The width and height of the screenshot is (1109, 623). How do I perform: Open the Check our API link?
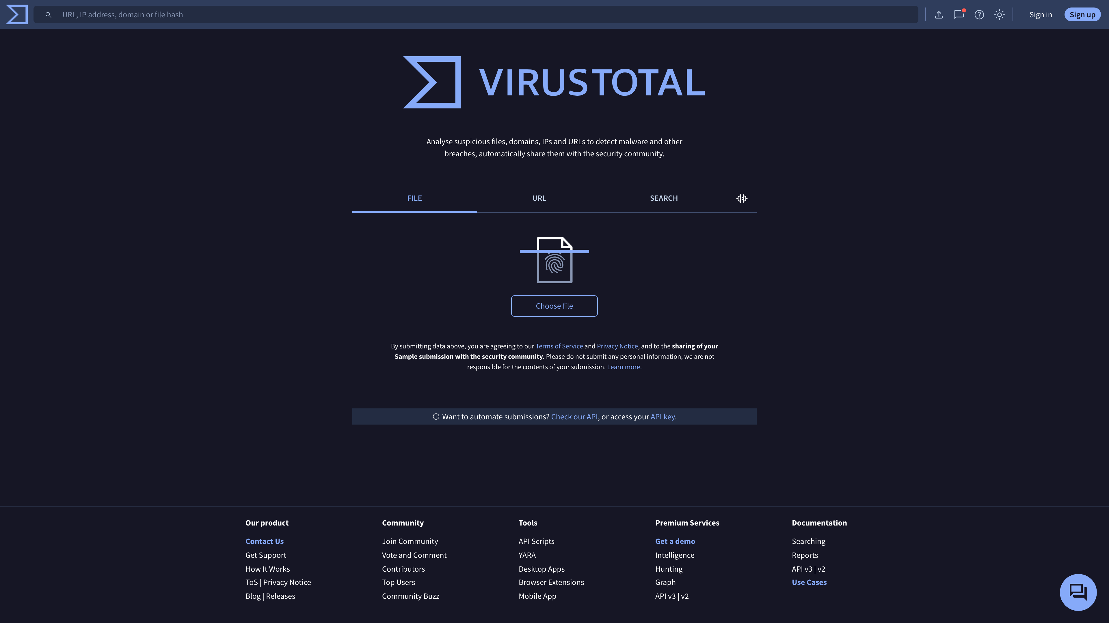pyautogui.click(x=574, y=416)
